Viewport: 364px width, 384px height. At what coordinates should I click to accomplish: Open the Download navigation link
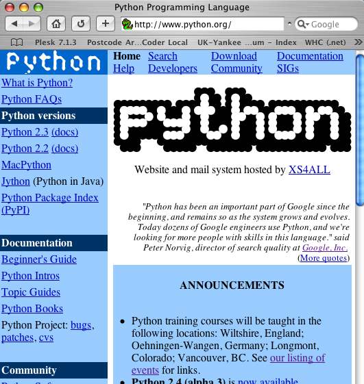coord(234,56)
